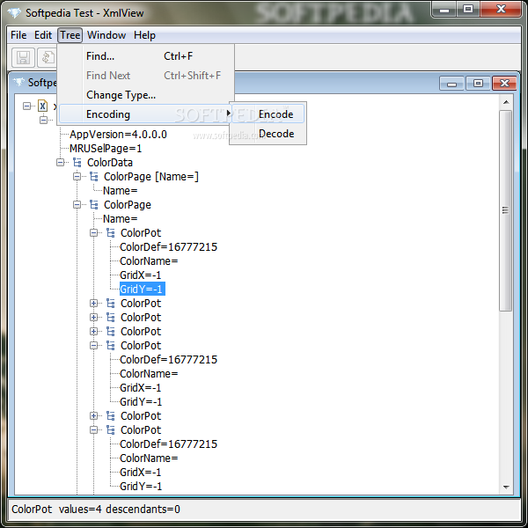
Task: Click the vertical scrollbar thumb in tree view
Action: (x=506, y=210)
